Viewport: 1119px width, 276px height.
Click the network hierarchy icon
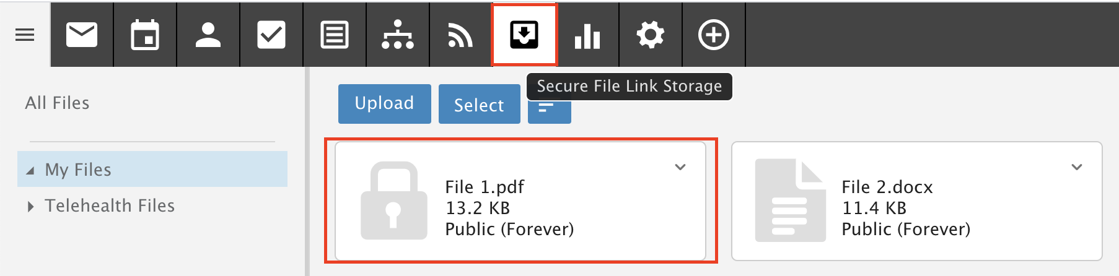[398, 35]
